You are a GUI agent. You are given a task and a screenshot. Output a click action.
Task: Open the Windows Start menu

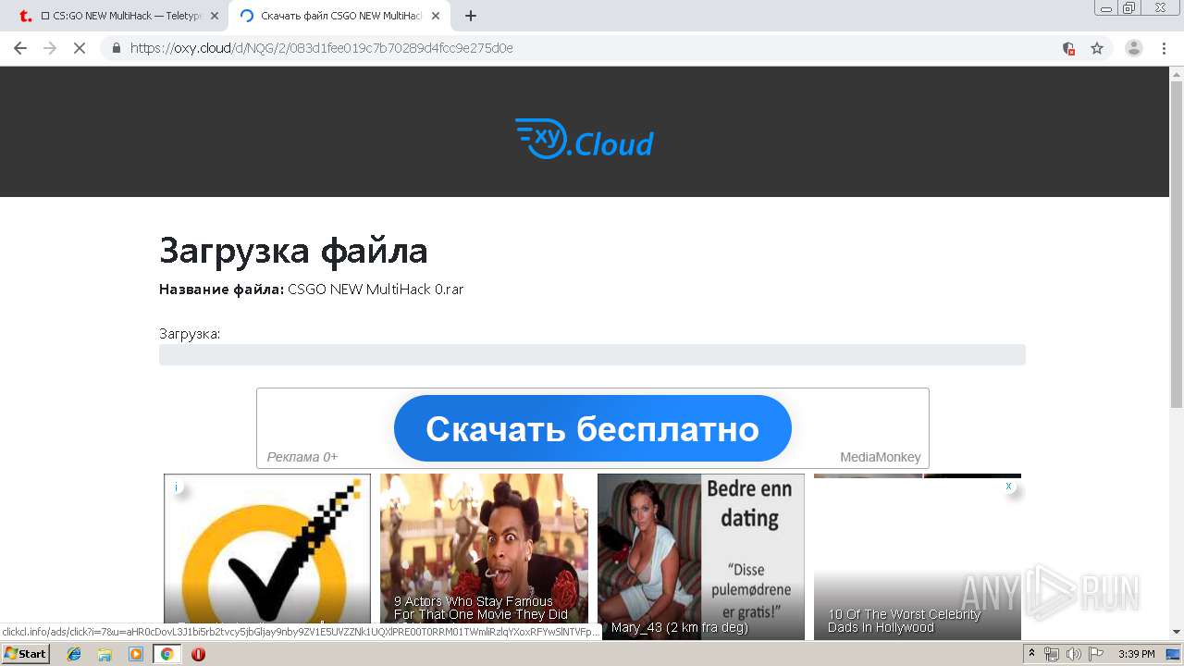(x=25, y=654)
